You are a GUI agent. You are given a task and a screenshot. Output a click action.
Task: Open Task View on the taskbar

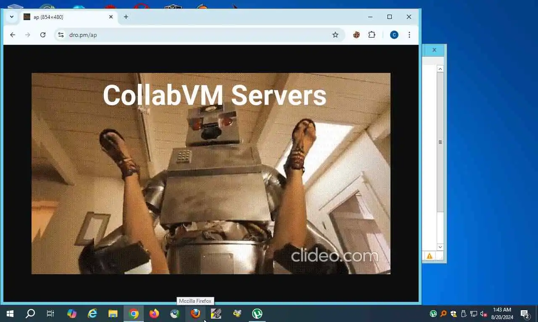(x=50, y=314)
